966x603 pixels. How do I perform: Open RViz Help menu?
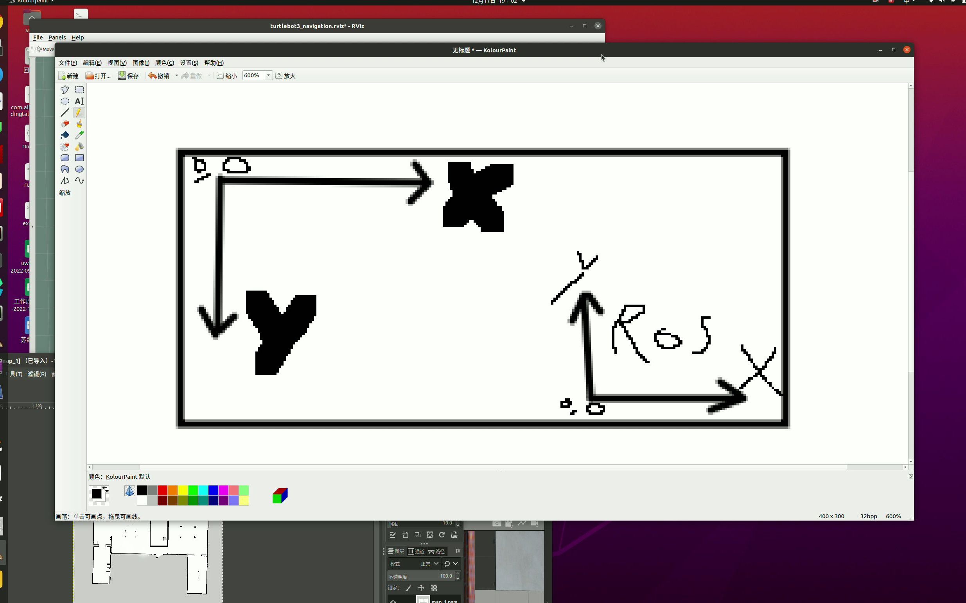(77, 37)
